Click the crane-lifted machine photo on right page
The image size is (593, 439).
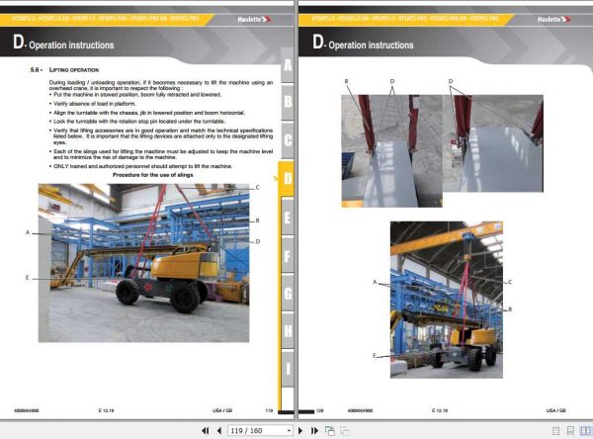447,300
